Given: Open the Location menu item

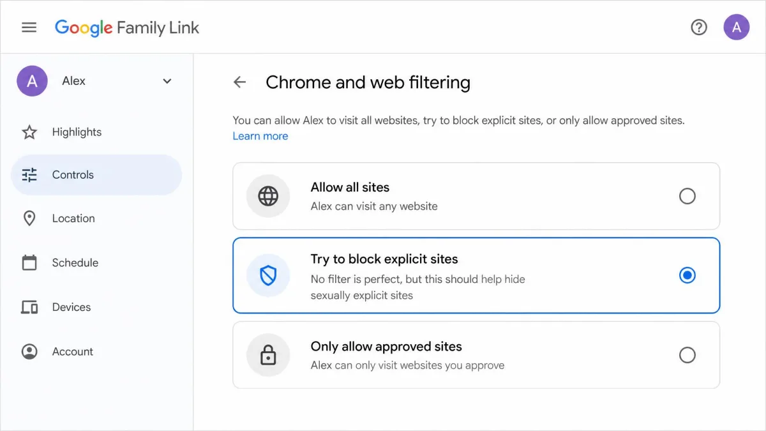Looking at the screenshot, I should click(x=96, y=218).
